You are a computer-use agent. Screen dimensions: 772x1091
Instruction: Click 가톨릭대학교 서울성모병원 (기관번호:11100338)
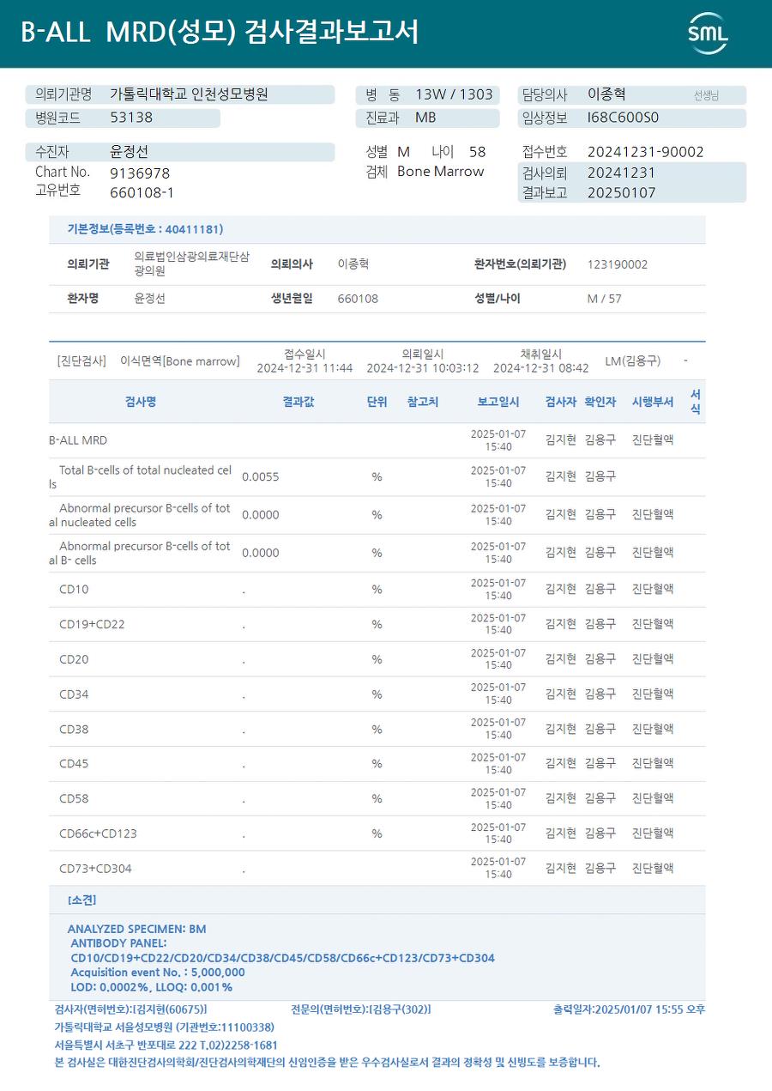(164, 1027)
